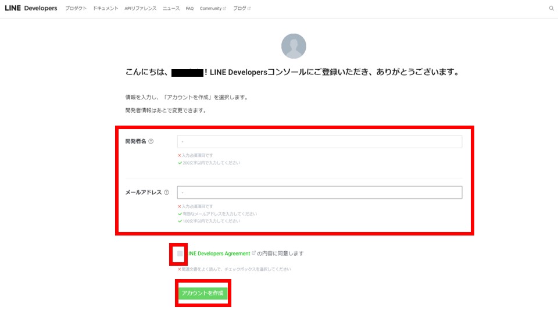The image size is (558, 314).
Task: Select ニュース in the header
Action: pos(171,9)
